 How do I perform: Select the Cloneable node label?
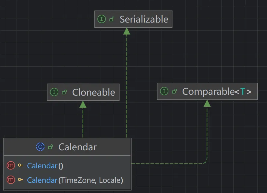click(94, 92)
